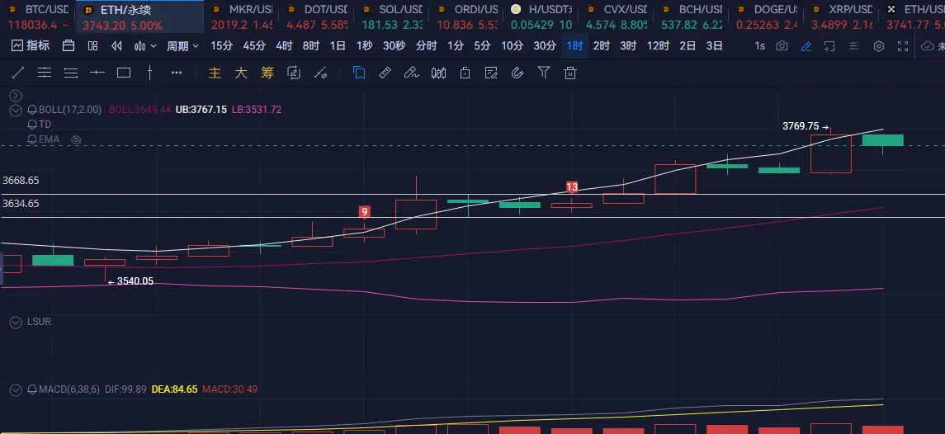Select the vertical line tool
945x434 pixels.
150,73
